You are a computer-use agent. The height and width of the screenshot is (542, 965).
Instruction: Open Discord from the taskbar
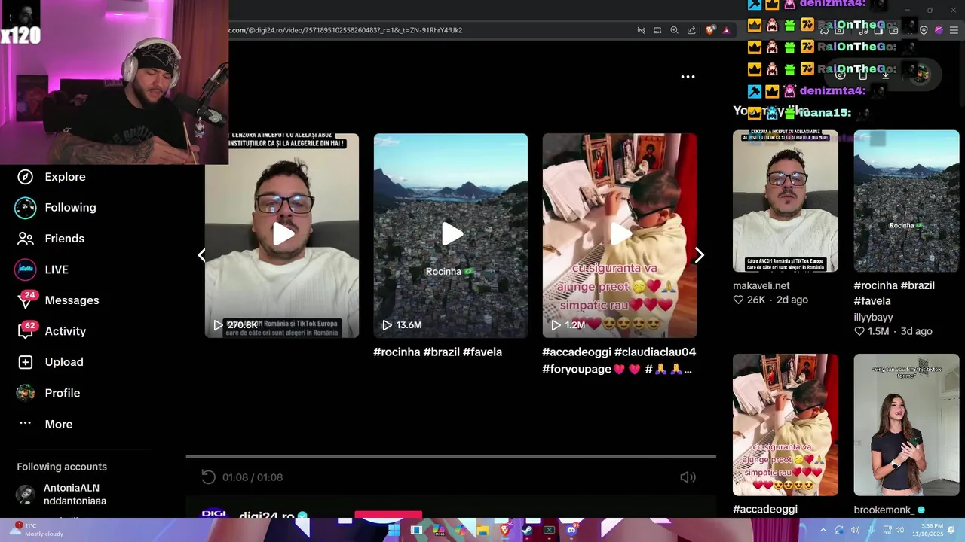571,530
